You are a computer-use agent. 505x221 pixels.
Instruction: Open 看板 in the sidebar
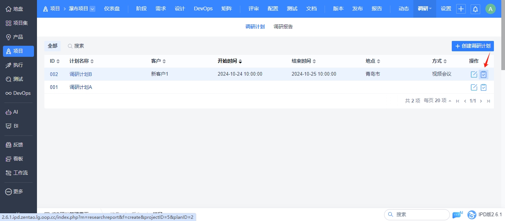[18, 159]
